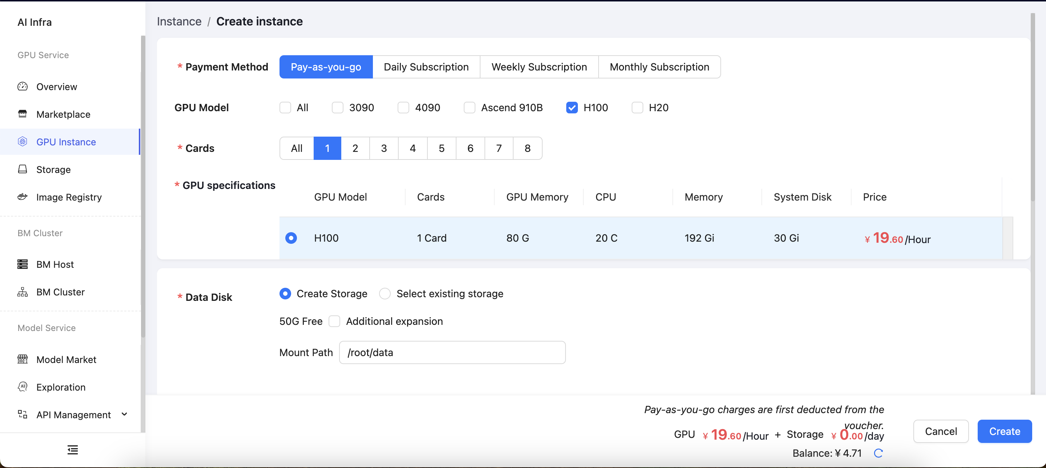Collapse the sidebar with the bottom menu icon
Viewport: 1046px width, 468px height.
click(73, 450)
